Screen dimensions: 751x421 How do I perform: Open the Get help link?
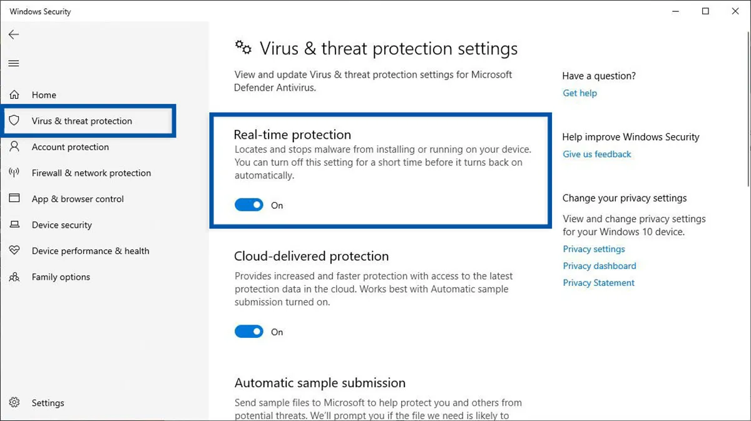pos(580,93)
